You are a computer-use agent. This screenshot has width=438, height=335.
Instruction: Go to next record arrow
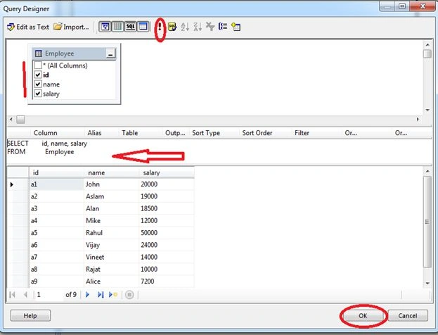coord(87,294)
